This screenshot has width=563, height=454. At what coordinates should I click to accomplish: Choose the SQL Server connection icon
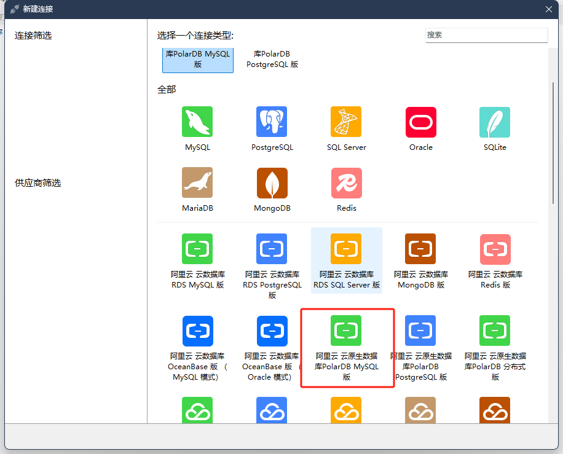click(x=346, y=122)
